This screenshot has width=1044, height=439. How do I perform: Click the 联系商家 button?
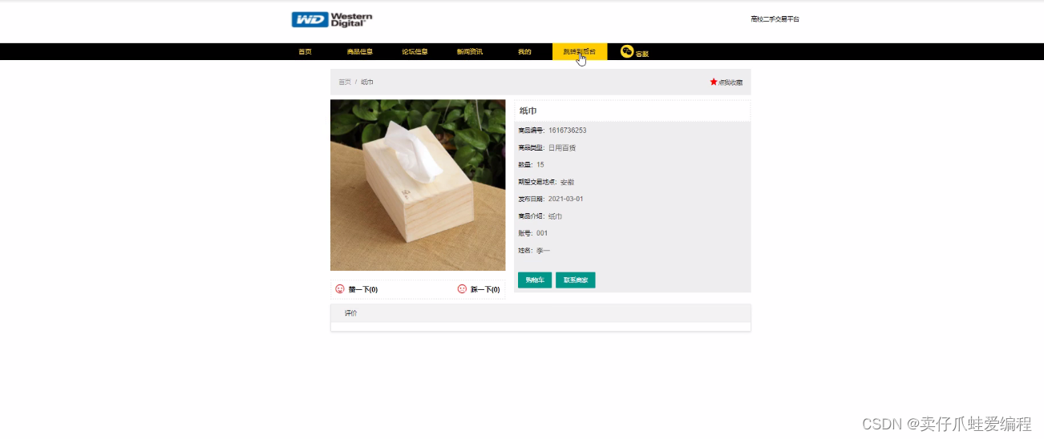576,280
